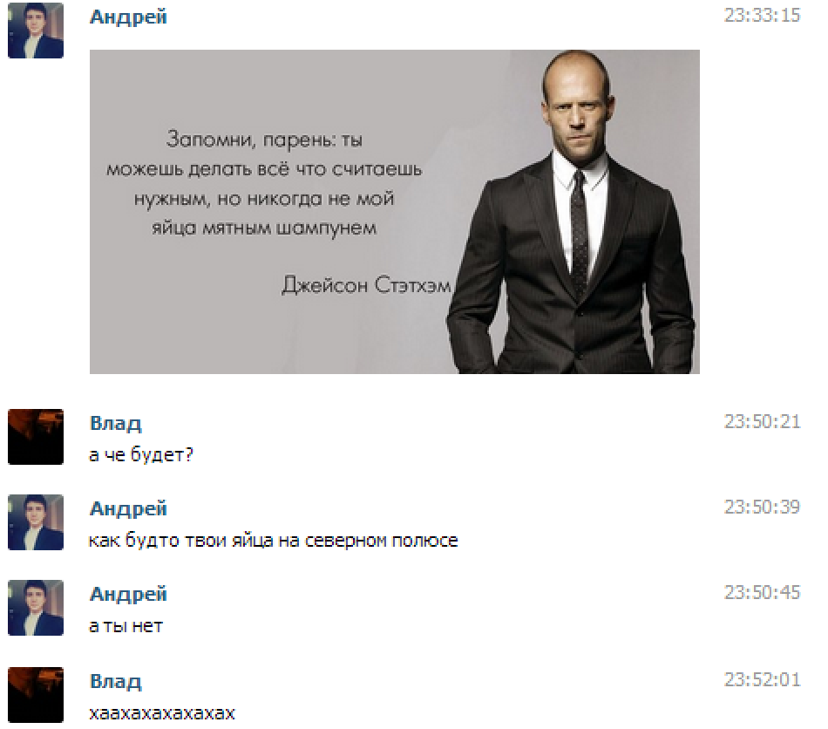
Task: Open Влад's name above the laughing message
Action: pos(116,681)
